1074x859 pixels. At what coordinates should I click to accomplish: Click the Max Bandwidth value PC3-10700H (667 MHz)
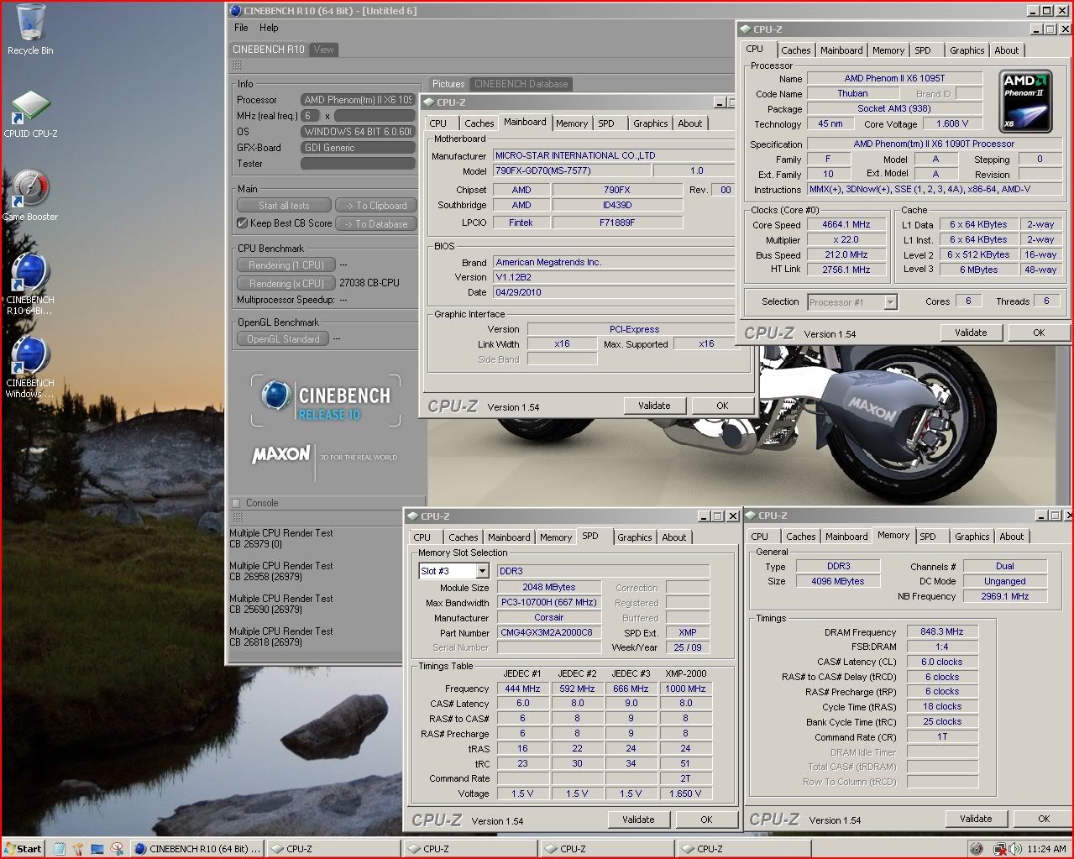[x=549, y=602]
